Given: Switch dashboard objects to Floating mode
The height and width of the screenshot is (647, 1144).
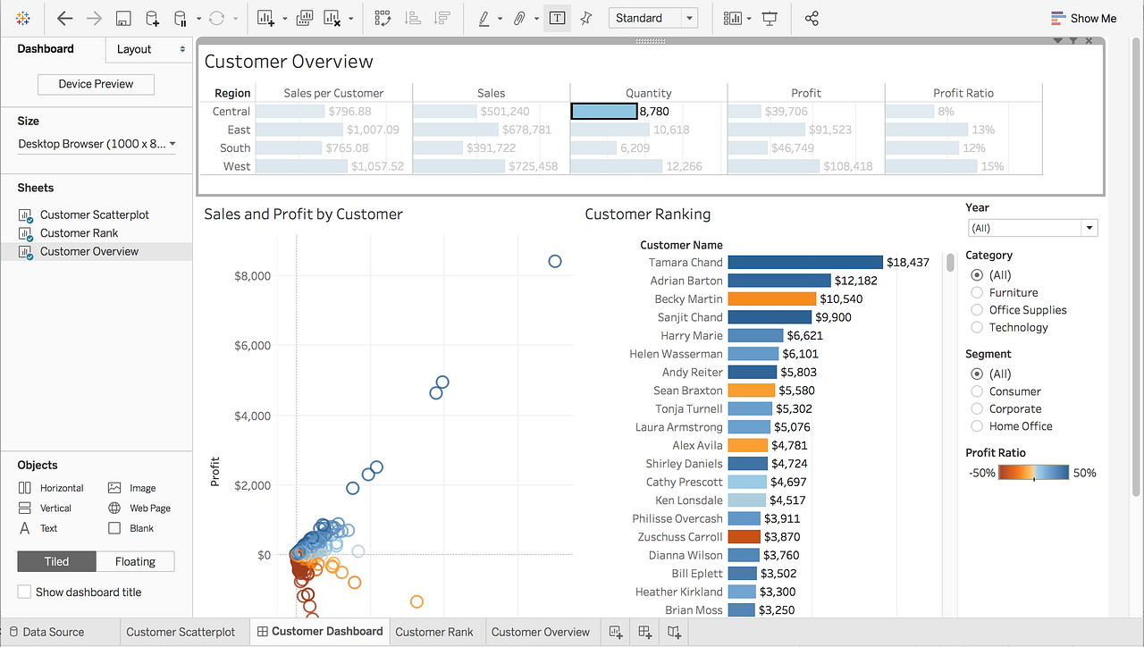Looking at the screenshot, I should [x=135, y=561].
